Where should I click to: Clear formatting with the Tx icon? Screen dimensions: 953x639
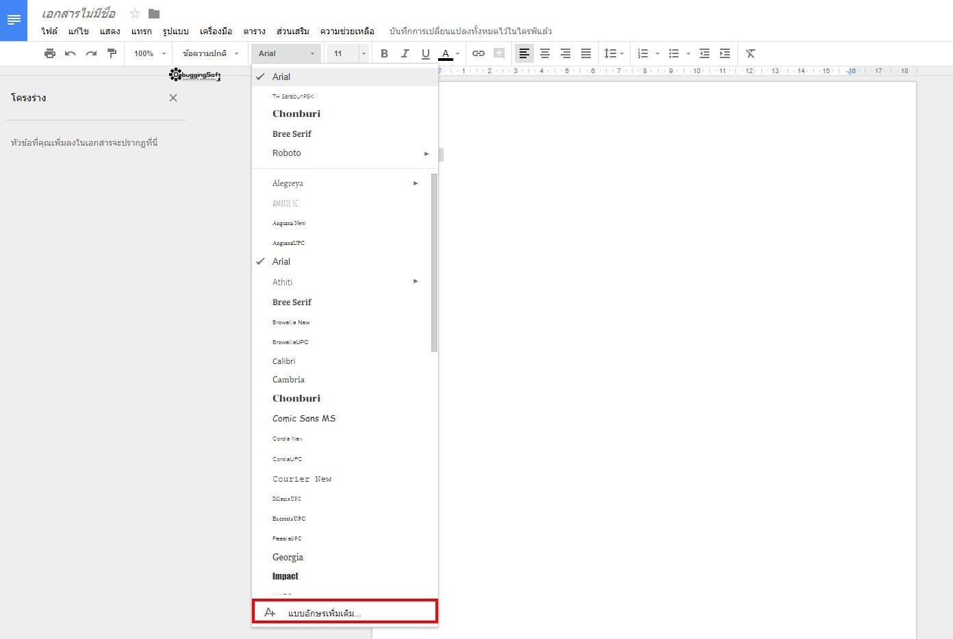pos(750,53)
